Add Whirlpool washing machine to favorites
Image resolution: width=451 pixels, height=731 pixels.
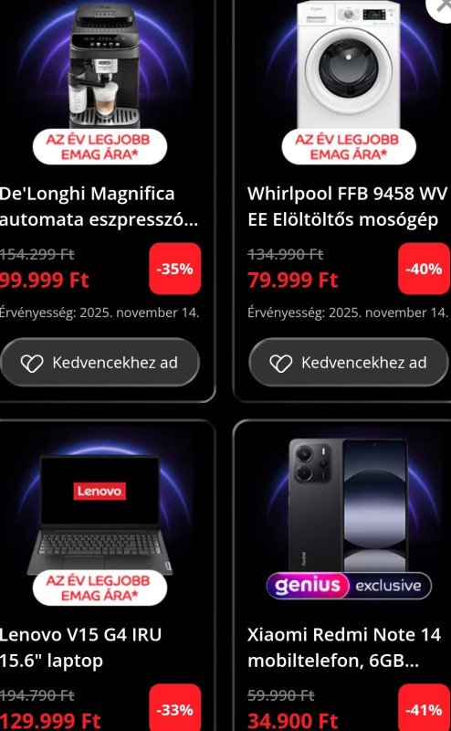349,363
